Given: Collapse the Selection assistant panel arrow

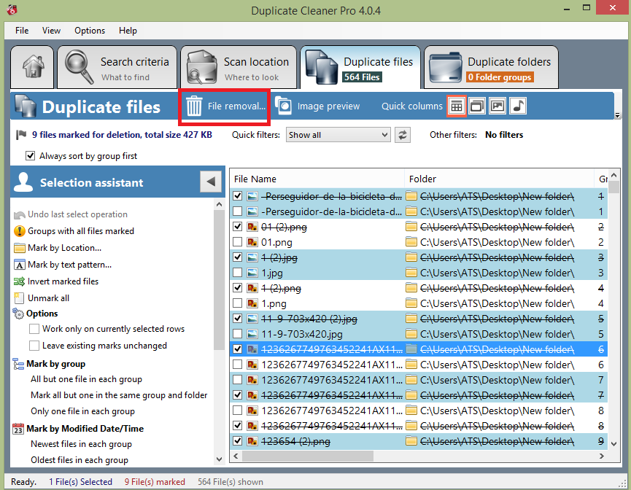Looking at the screenshot, I should 211,182.
